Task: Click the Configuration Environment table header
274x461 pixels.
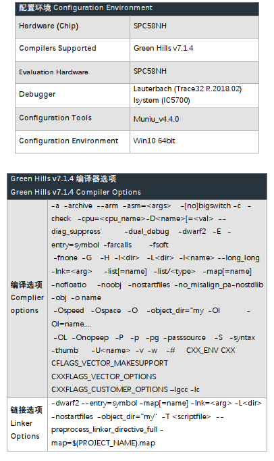Action: [137, 8]
